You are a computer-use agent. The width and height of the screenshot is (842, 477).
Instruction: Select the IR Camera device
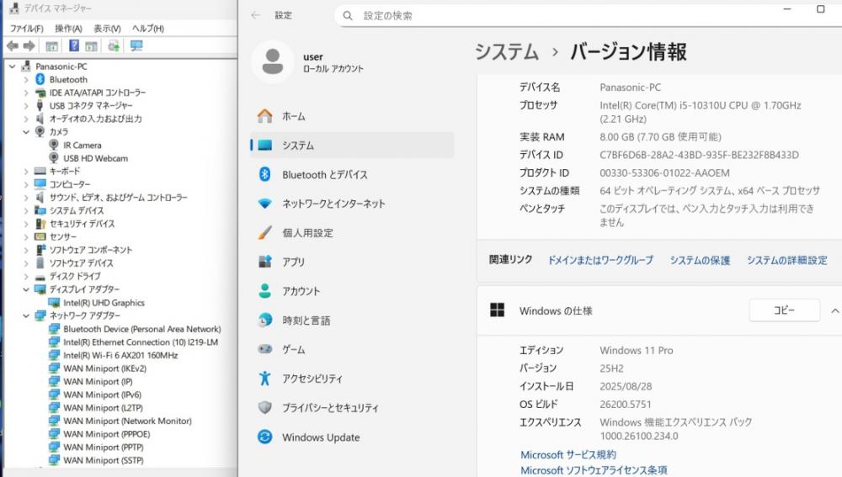(x=83, y=145)
